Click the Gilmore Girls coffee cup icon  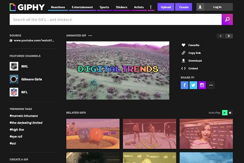tap(14, 79)
